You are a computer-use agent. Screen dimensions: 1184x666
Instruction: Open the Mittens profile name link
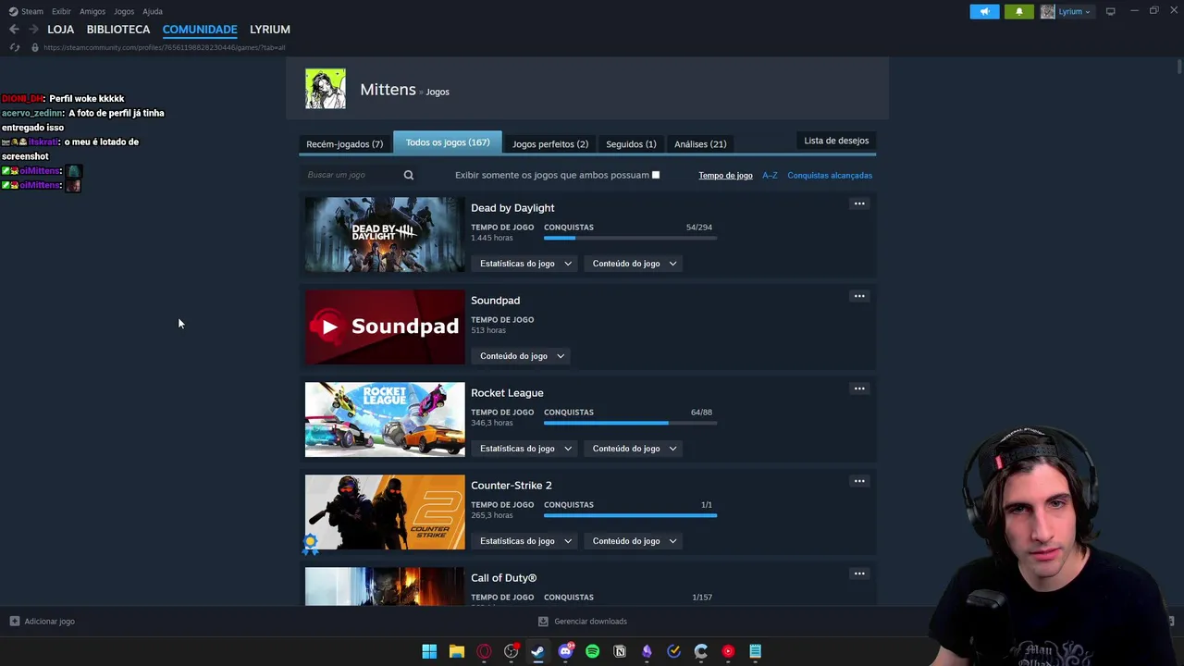point(388,90)
